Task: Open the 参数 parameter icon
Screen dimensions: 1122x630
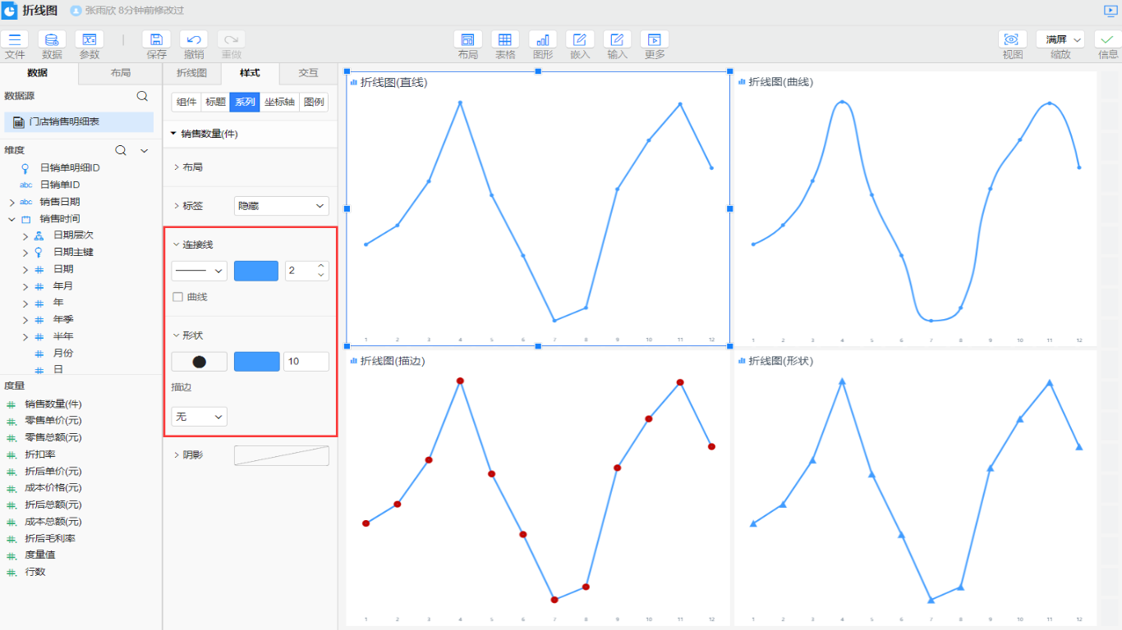Action: pos(89,39)
